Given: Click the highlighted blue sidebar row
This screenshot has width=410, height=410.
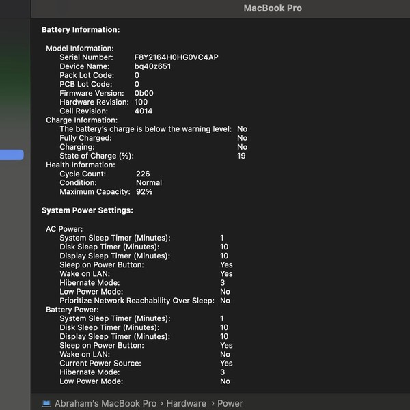Looking at the screenshot, I should tap(12, 154).
